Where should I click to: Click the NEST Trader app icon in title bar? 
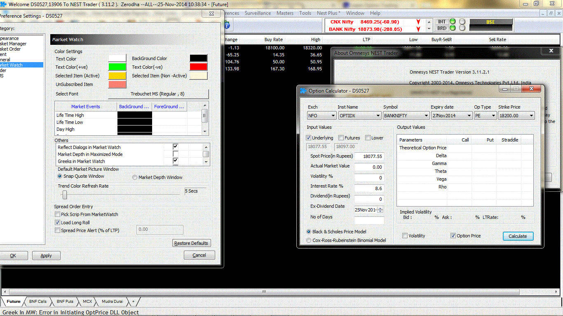tap(4, 4)
